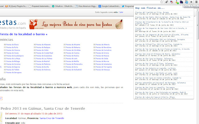199x124 pixels.
Task: Open popup entry San Pedro 2013 en Güímar
Action: [x=163, y=17]
